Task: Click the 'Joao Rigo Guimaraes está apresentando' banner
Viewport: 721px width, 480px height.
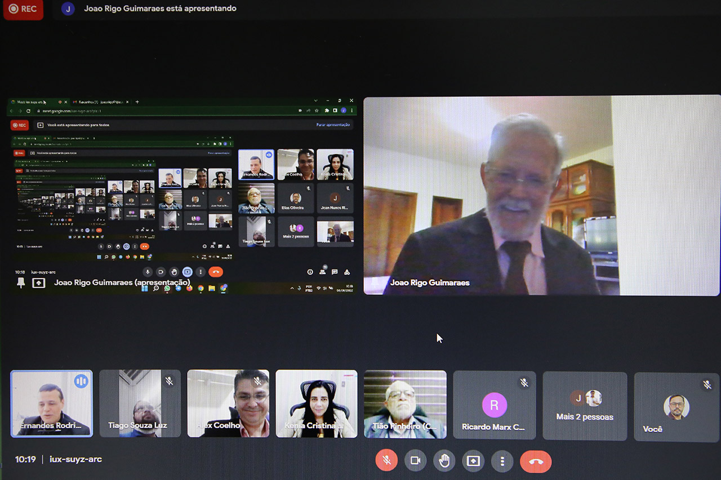Action: click(160, 9)
